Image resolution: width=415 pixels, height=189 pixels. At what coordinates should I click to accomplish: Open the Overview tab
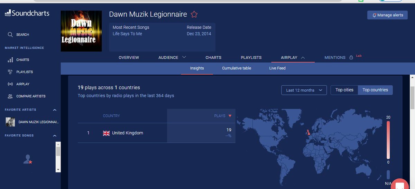[129, 57]
